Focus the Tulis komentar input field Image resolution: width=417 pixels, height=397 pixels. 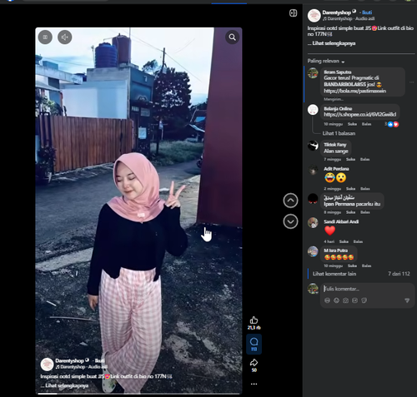(368, 289)
